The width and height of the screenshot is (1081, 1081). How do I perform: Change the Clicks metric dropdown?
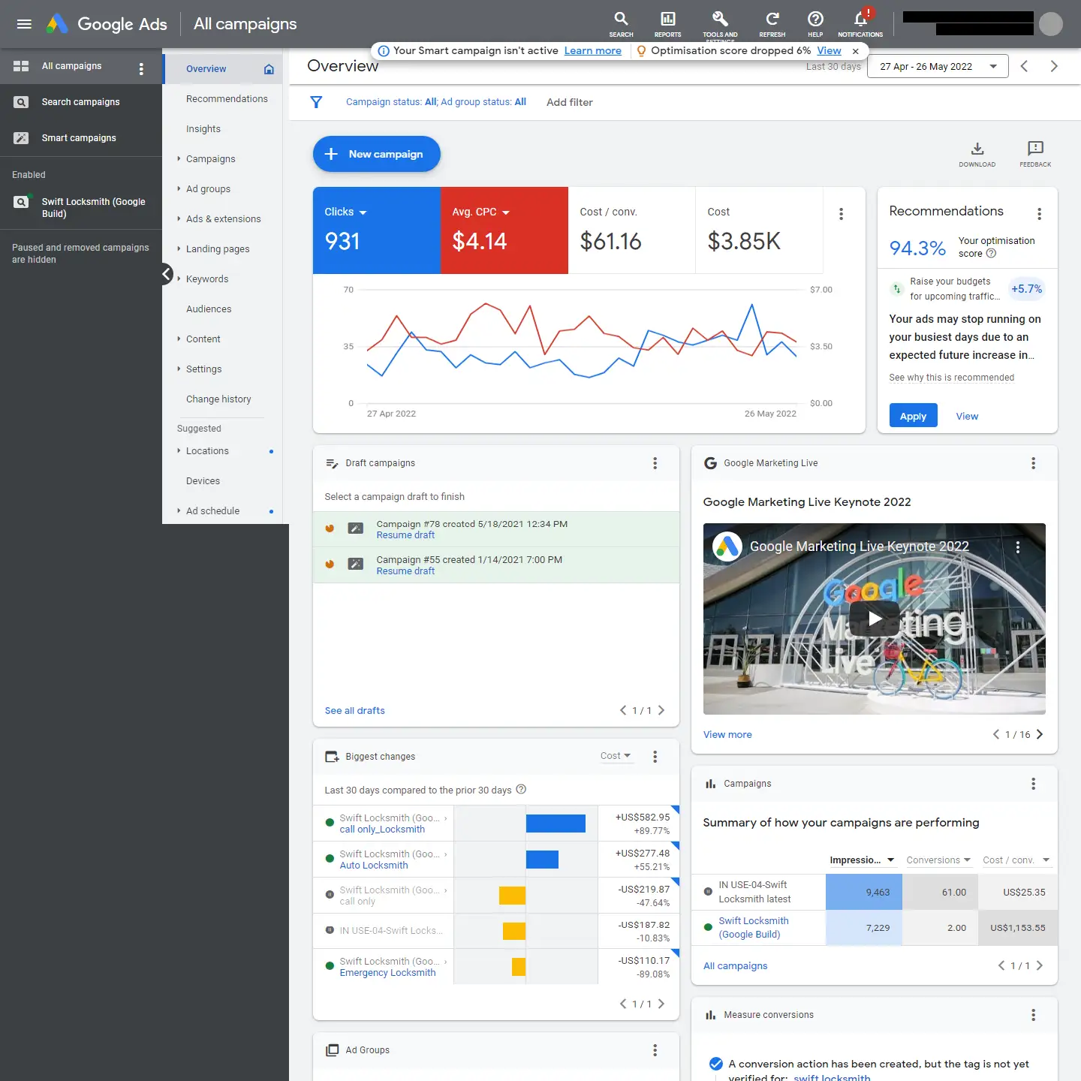point(345,212)
